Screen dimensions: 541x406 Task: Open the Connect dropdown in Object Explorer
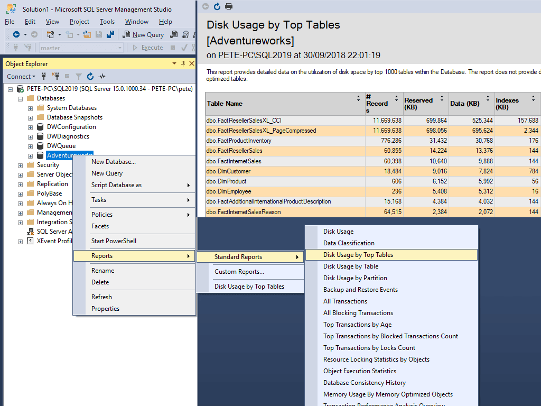click(21, 76)
